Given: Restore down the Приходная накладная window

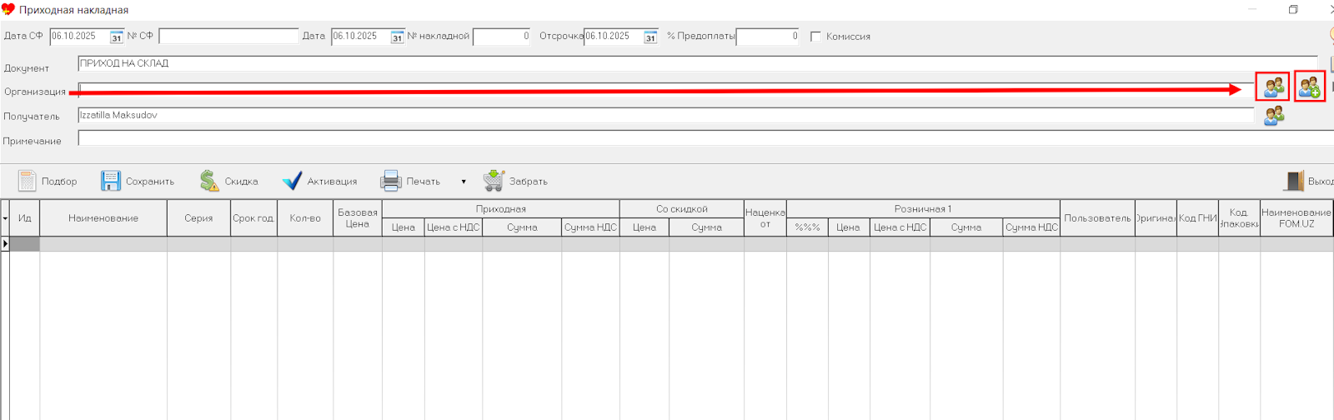Looking at the screenshot, I should 1293,9.
